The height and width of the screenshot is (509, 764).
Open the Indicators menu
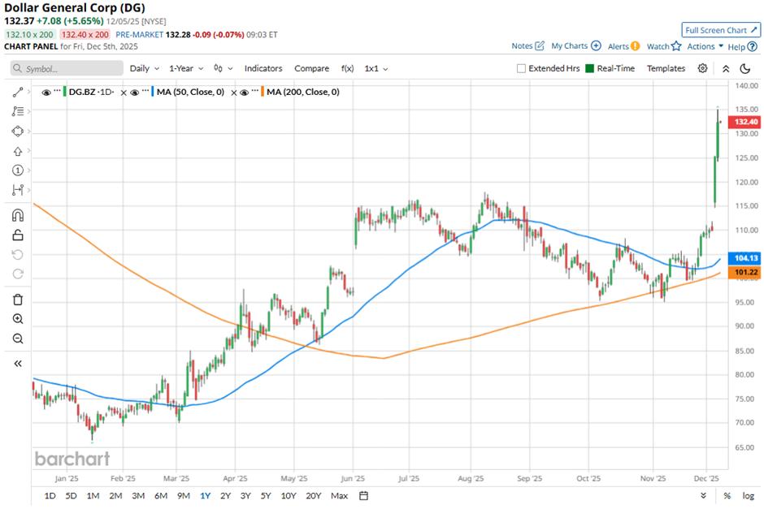(x=263, y=69)
